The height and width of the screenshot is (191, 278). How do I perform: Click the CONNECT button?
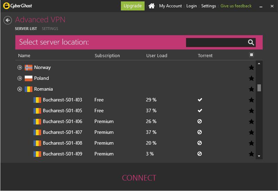pos(139,178)
